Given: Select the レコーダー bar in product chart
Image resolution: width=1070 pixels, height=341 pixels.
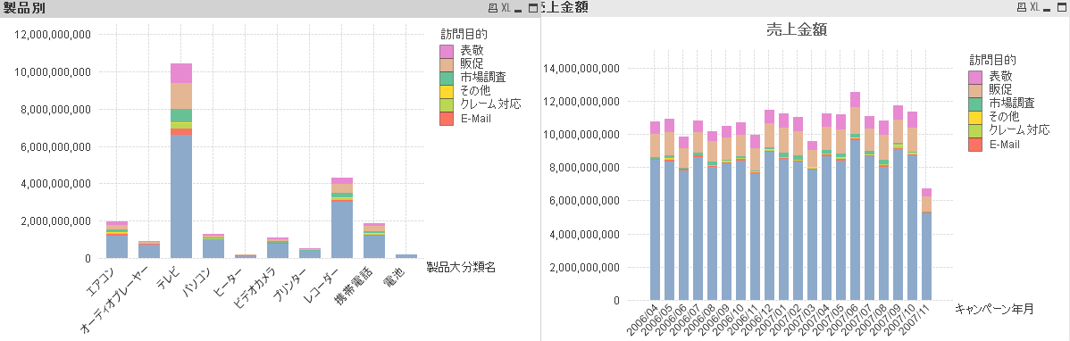Looking at the screenshot, I should click(x=342, y=218).
